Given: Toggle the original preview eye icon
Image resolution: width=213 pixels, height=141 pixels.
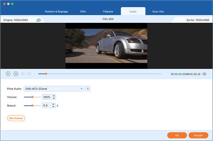Looking at the screenshot, I should [39, 20].
